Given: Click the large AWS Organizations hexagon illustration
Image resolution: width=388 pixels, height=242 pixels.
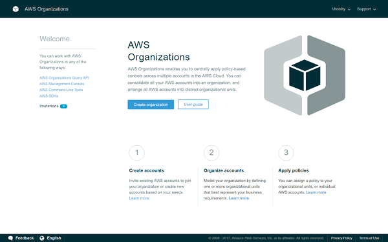Looking at the screenshot, I should coord(305,76).
